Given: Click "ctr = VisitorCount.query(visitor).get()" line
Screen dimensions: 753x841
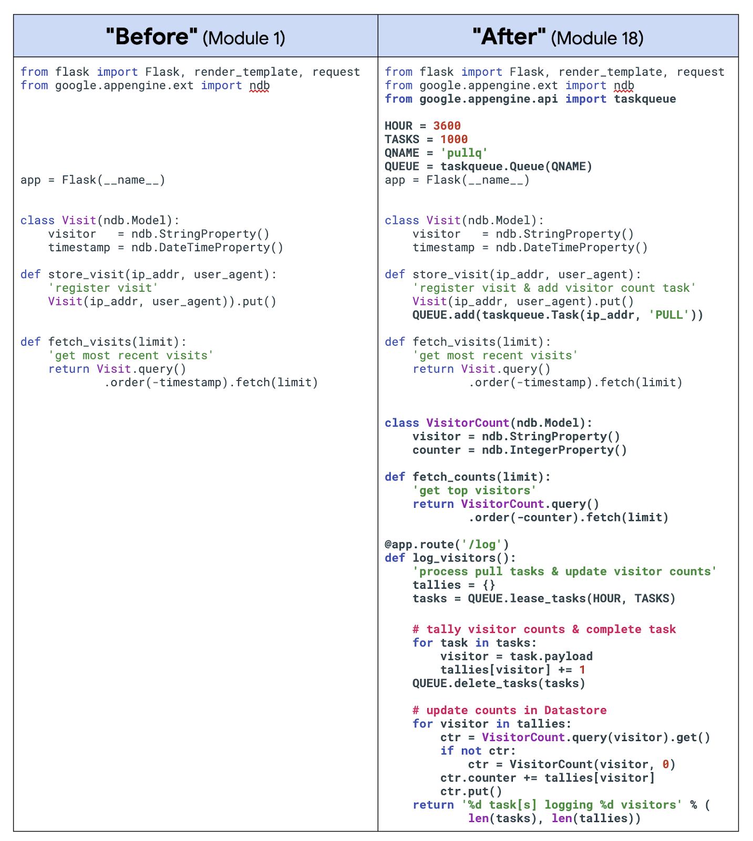Looking at the screenshot, I should coord(575,737).
